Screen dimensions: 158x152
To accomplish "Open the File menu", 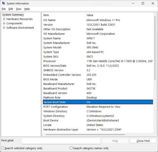I will [x=4, y=9].
